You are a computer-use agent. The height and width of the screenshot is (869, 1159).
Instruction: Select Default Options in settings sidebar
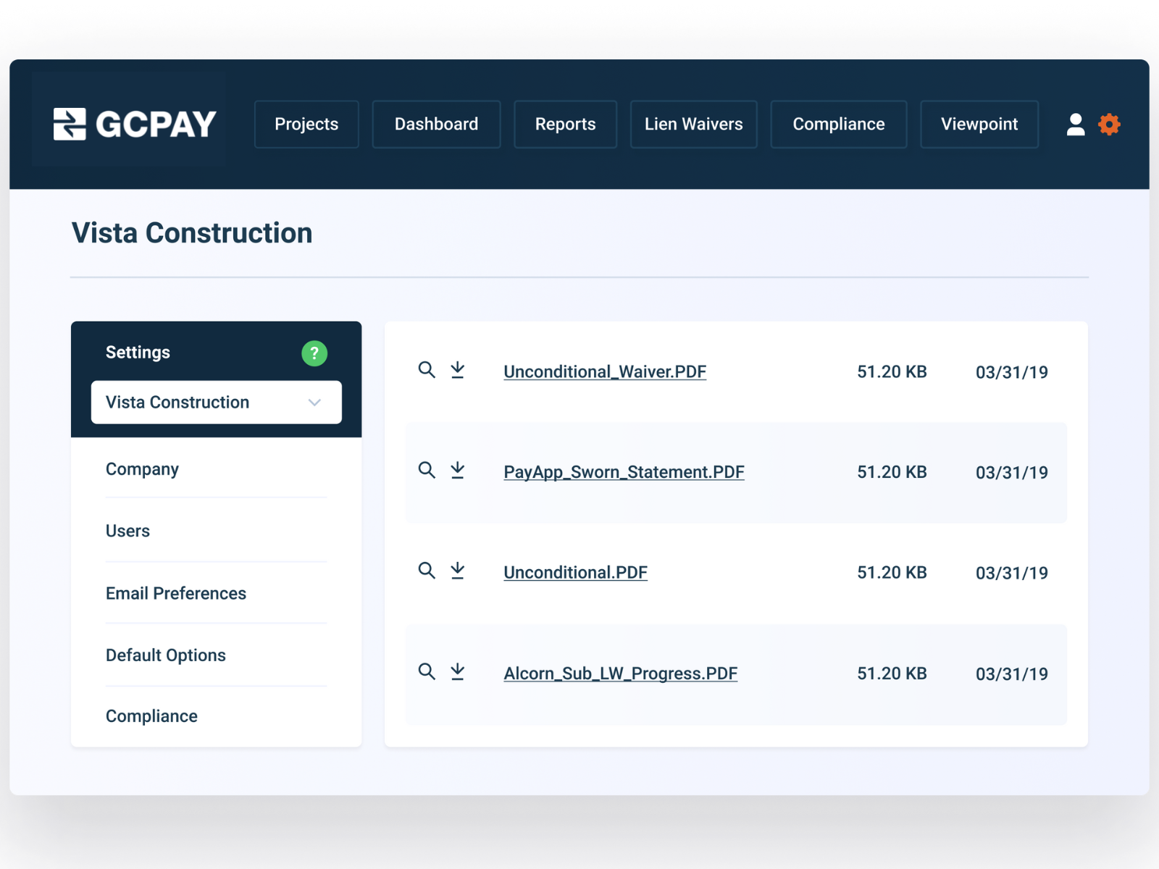click(166, 655)
